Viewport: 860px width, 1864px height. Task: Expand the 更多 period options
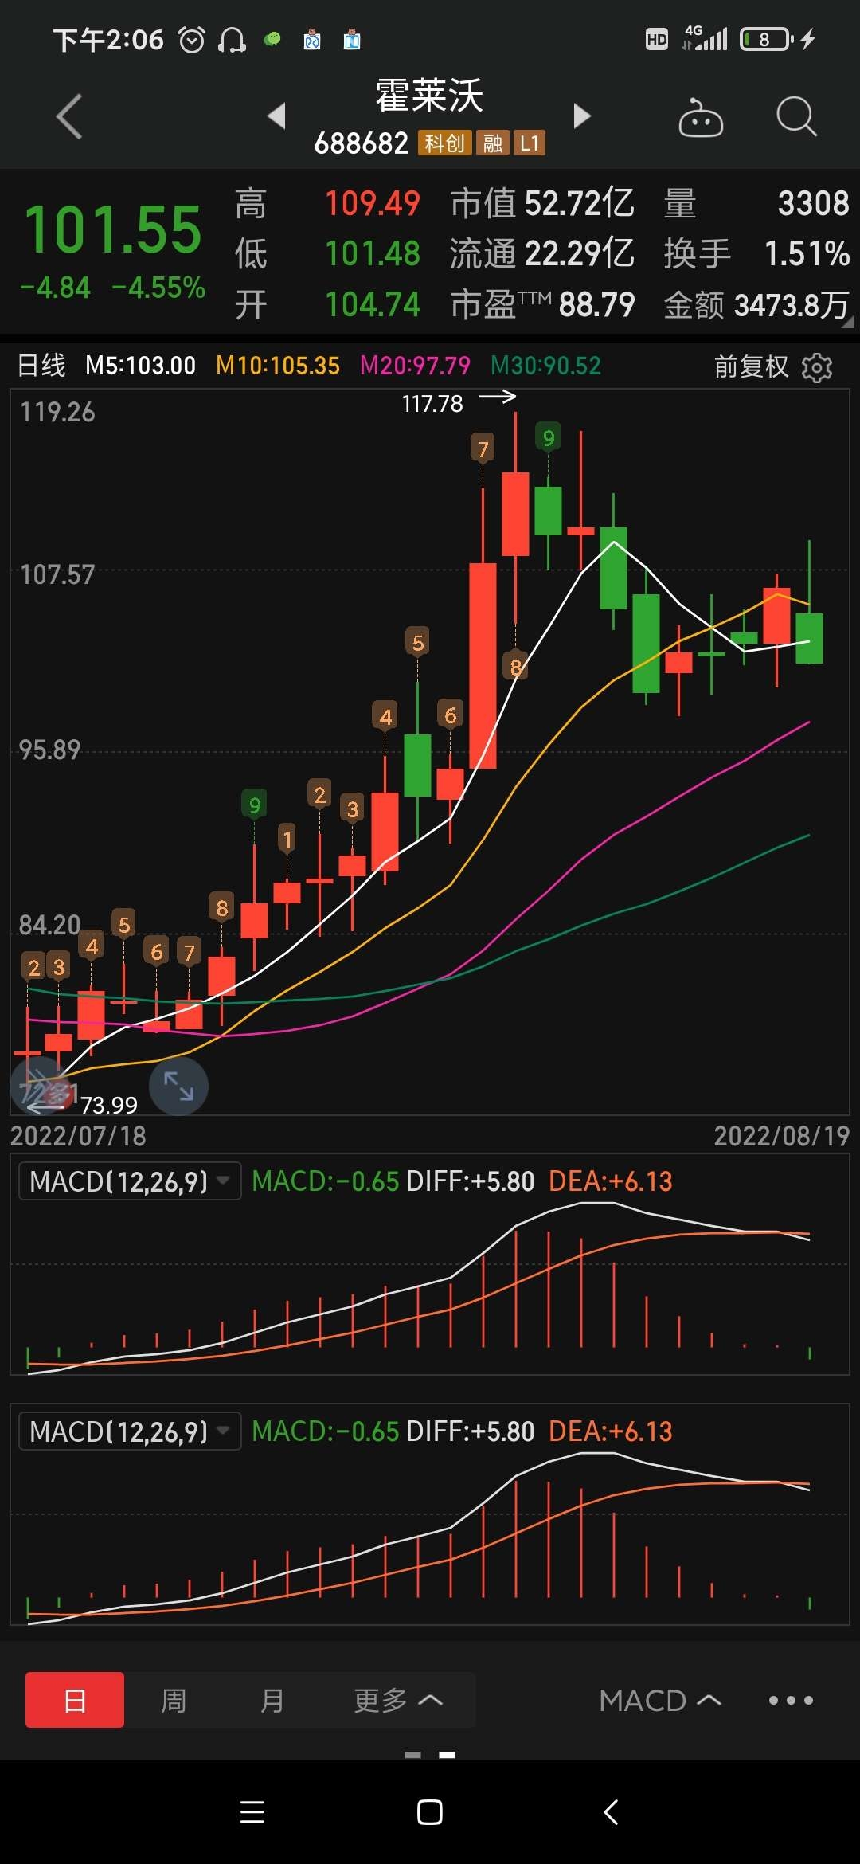click(x=397, y=1700)
